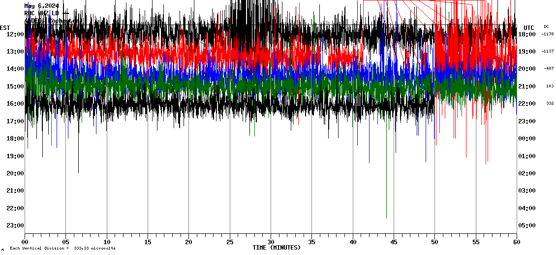Select the 19:00 label in EST column
Screen dimensions: 556x255
pyautogui.click(x=15, y=156)
